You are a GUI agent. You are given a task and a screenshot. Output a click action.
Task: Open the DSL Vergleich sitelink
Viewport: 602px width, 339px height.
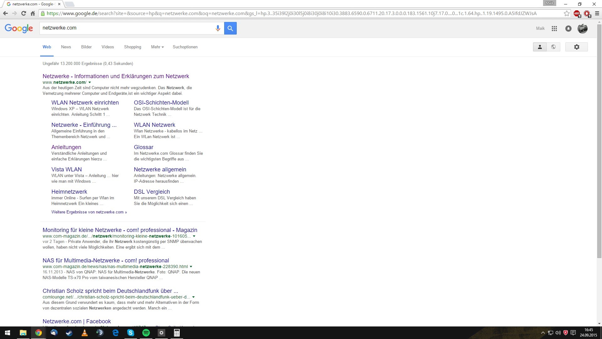coord(152,192)
